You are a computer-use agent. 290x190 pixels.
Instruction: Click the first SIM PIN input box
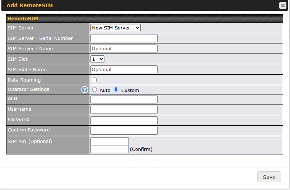[109, 141]
